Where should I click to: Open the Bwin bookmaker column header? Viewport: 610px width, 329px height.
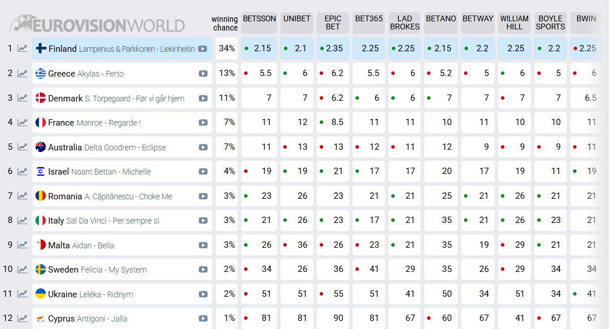point(586,22)
